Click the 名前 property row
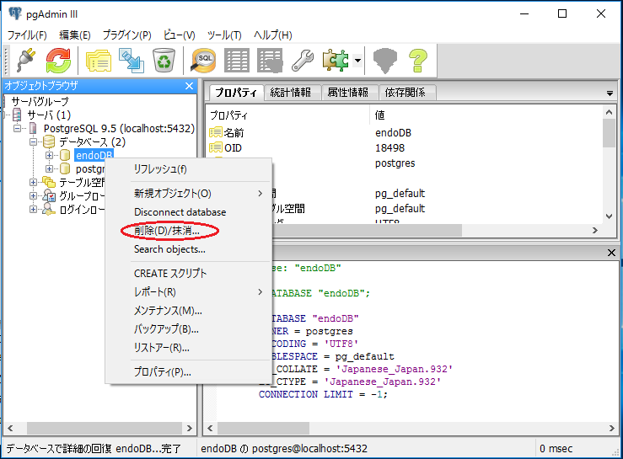Viewport: 623px width, 459px height. (x=405, y=132)
